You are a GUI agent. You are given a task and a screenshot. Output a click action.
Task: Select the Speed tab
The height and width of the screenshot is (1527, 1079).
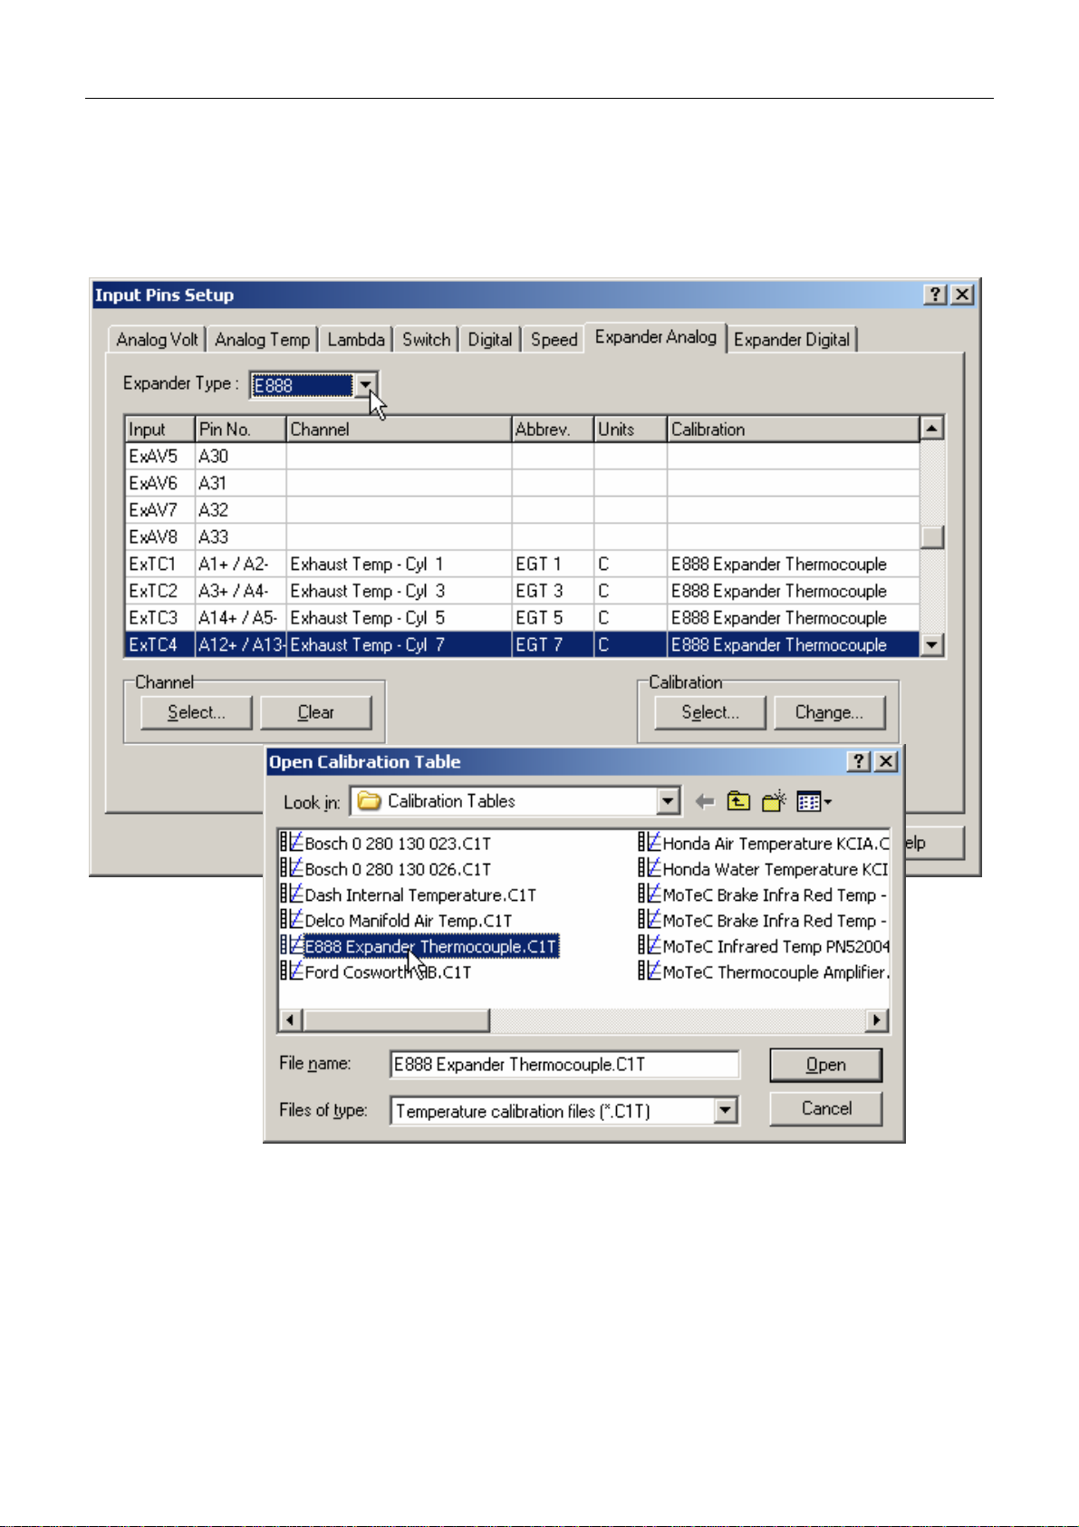coord(554,340)
